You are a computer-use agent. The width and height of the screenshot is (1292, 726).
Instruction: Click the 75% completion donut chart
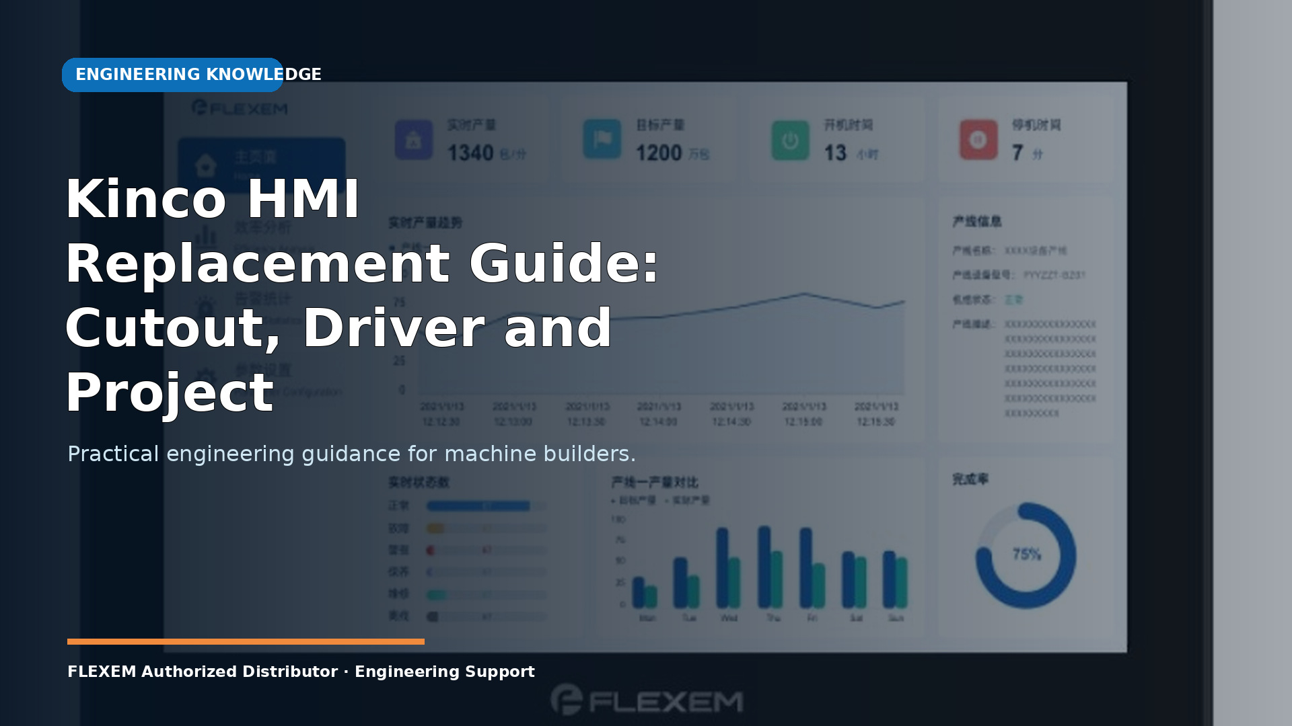coord(1026,555)
